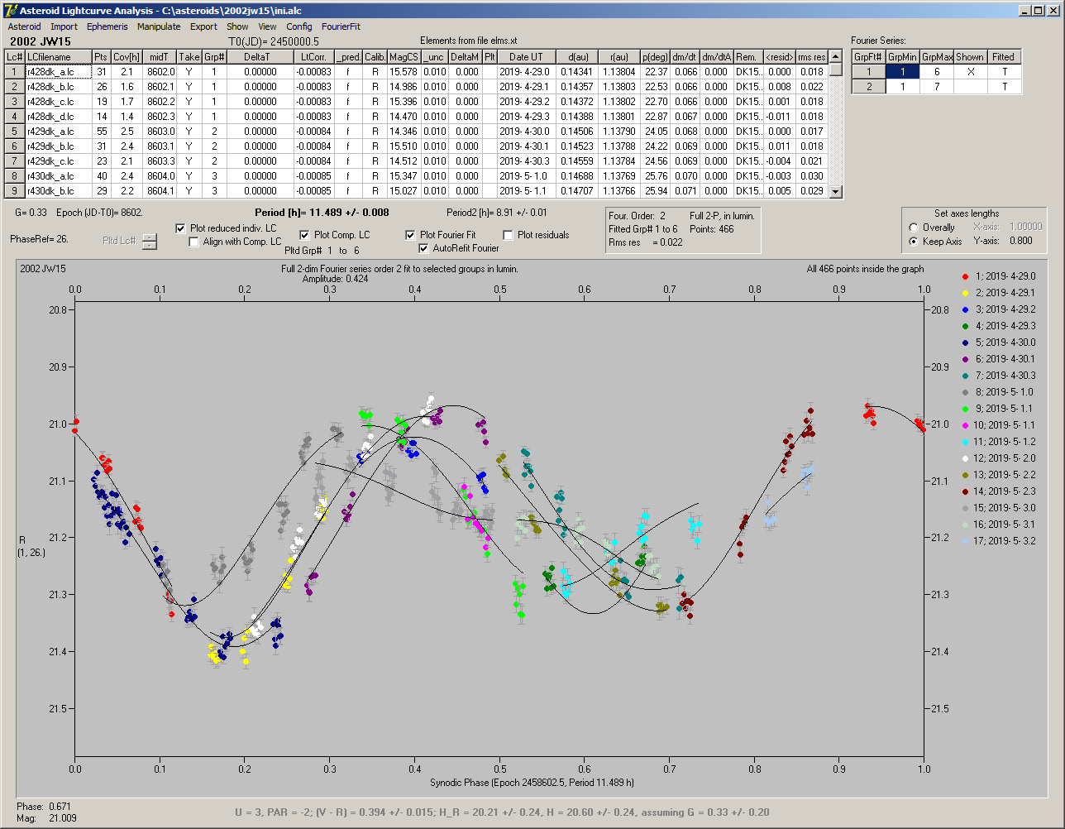Open the Ephemeris menu
This screenshot has height=829, width=1065.
click(107, 26)
